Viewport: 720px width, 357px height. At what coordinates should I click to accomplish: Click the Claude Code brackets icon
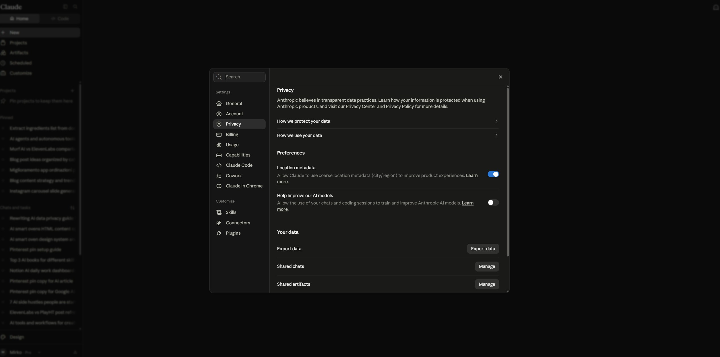coord(219,165)
